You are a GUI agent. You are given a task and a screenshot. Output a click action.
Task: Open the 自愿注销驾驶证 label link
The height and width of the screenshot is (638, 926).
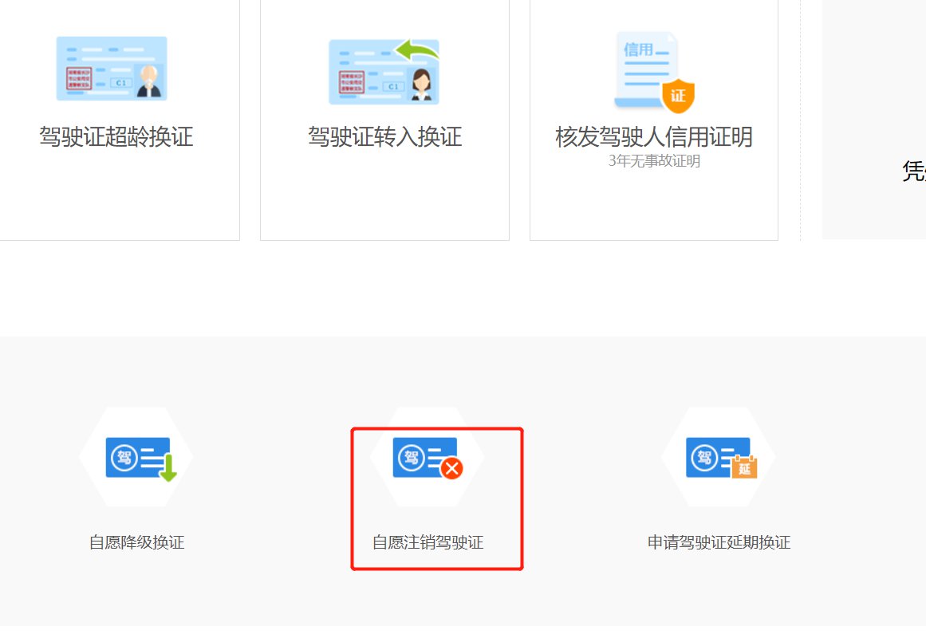click(x=428, y=542)
